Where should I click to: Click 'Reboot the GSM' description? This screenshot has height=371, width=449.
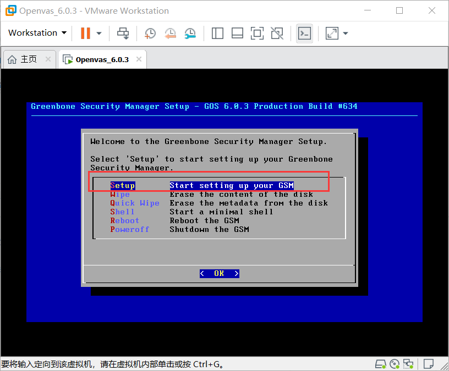point(205,220)
